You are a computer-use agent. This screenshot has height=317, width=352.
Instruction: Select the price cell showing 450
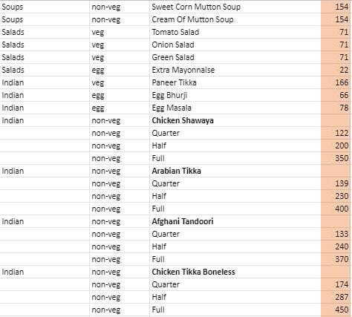pyautogui.click(x=336, y=310)
